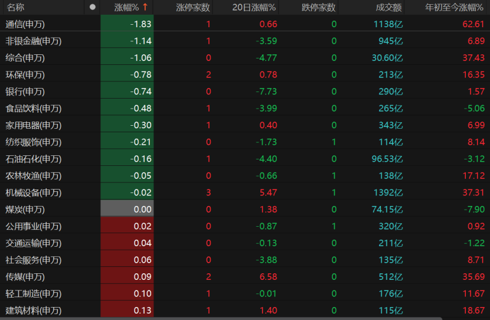This screenshot has height=320, width=490.
Task: Select the 非银金融(申万) sector
Action: pos(33,41)
